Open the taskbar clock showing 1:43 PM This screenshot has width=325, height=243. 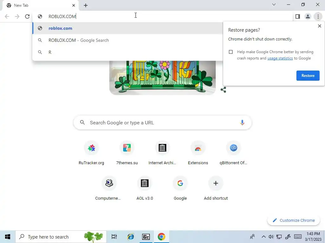(313, 237)
